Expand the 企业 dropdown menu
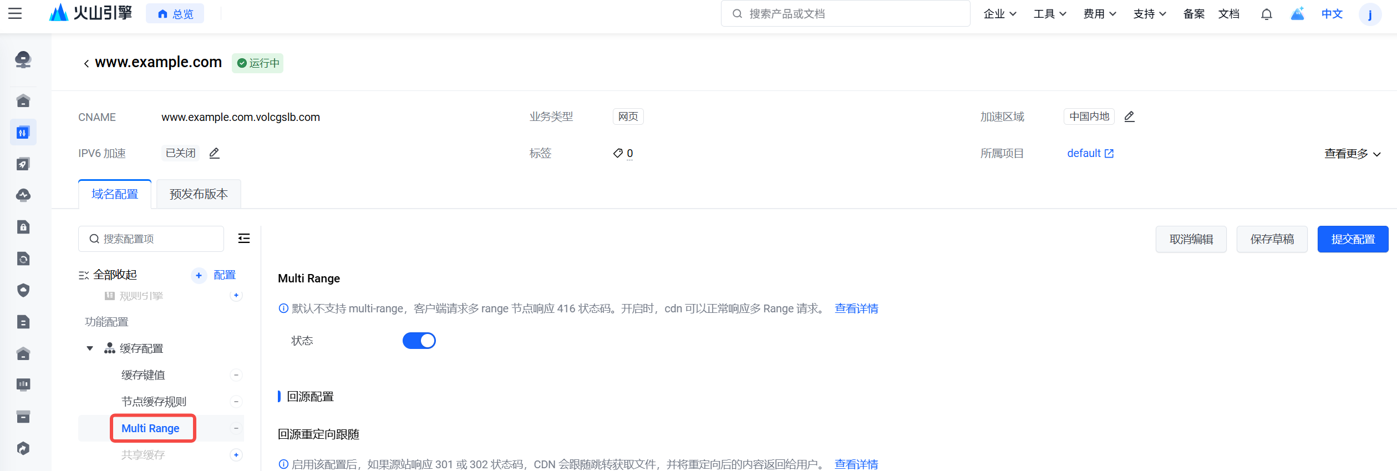The image size is (1397, 471). (999, 14)
